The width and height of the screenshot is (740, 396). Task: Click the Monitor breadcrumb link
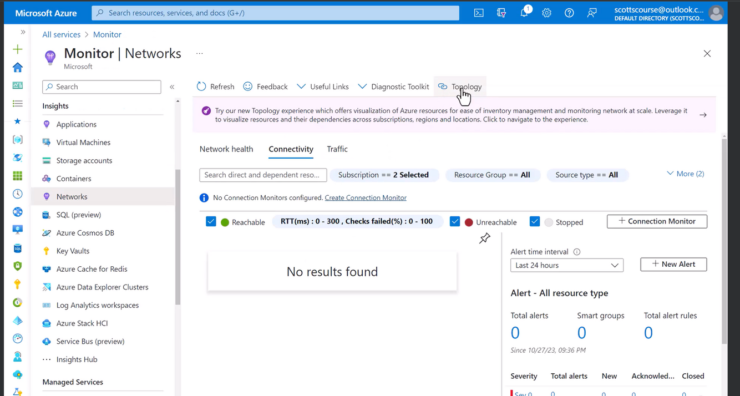(107, 34)
